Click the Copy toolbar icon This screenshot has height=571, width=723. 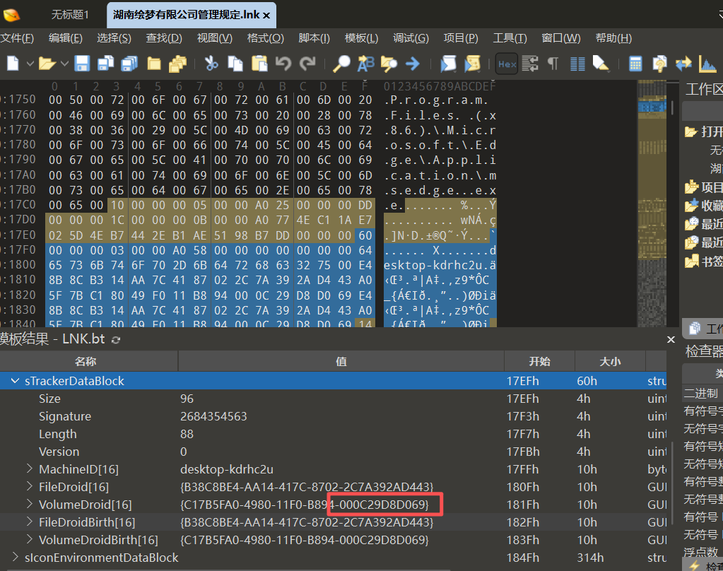(235, 63)
